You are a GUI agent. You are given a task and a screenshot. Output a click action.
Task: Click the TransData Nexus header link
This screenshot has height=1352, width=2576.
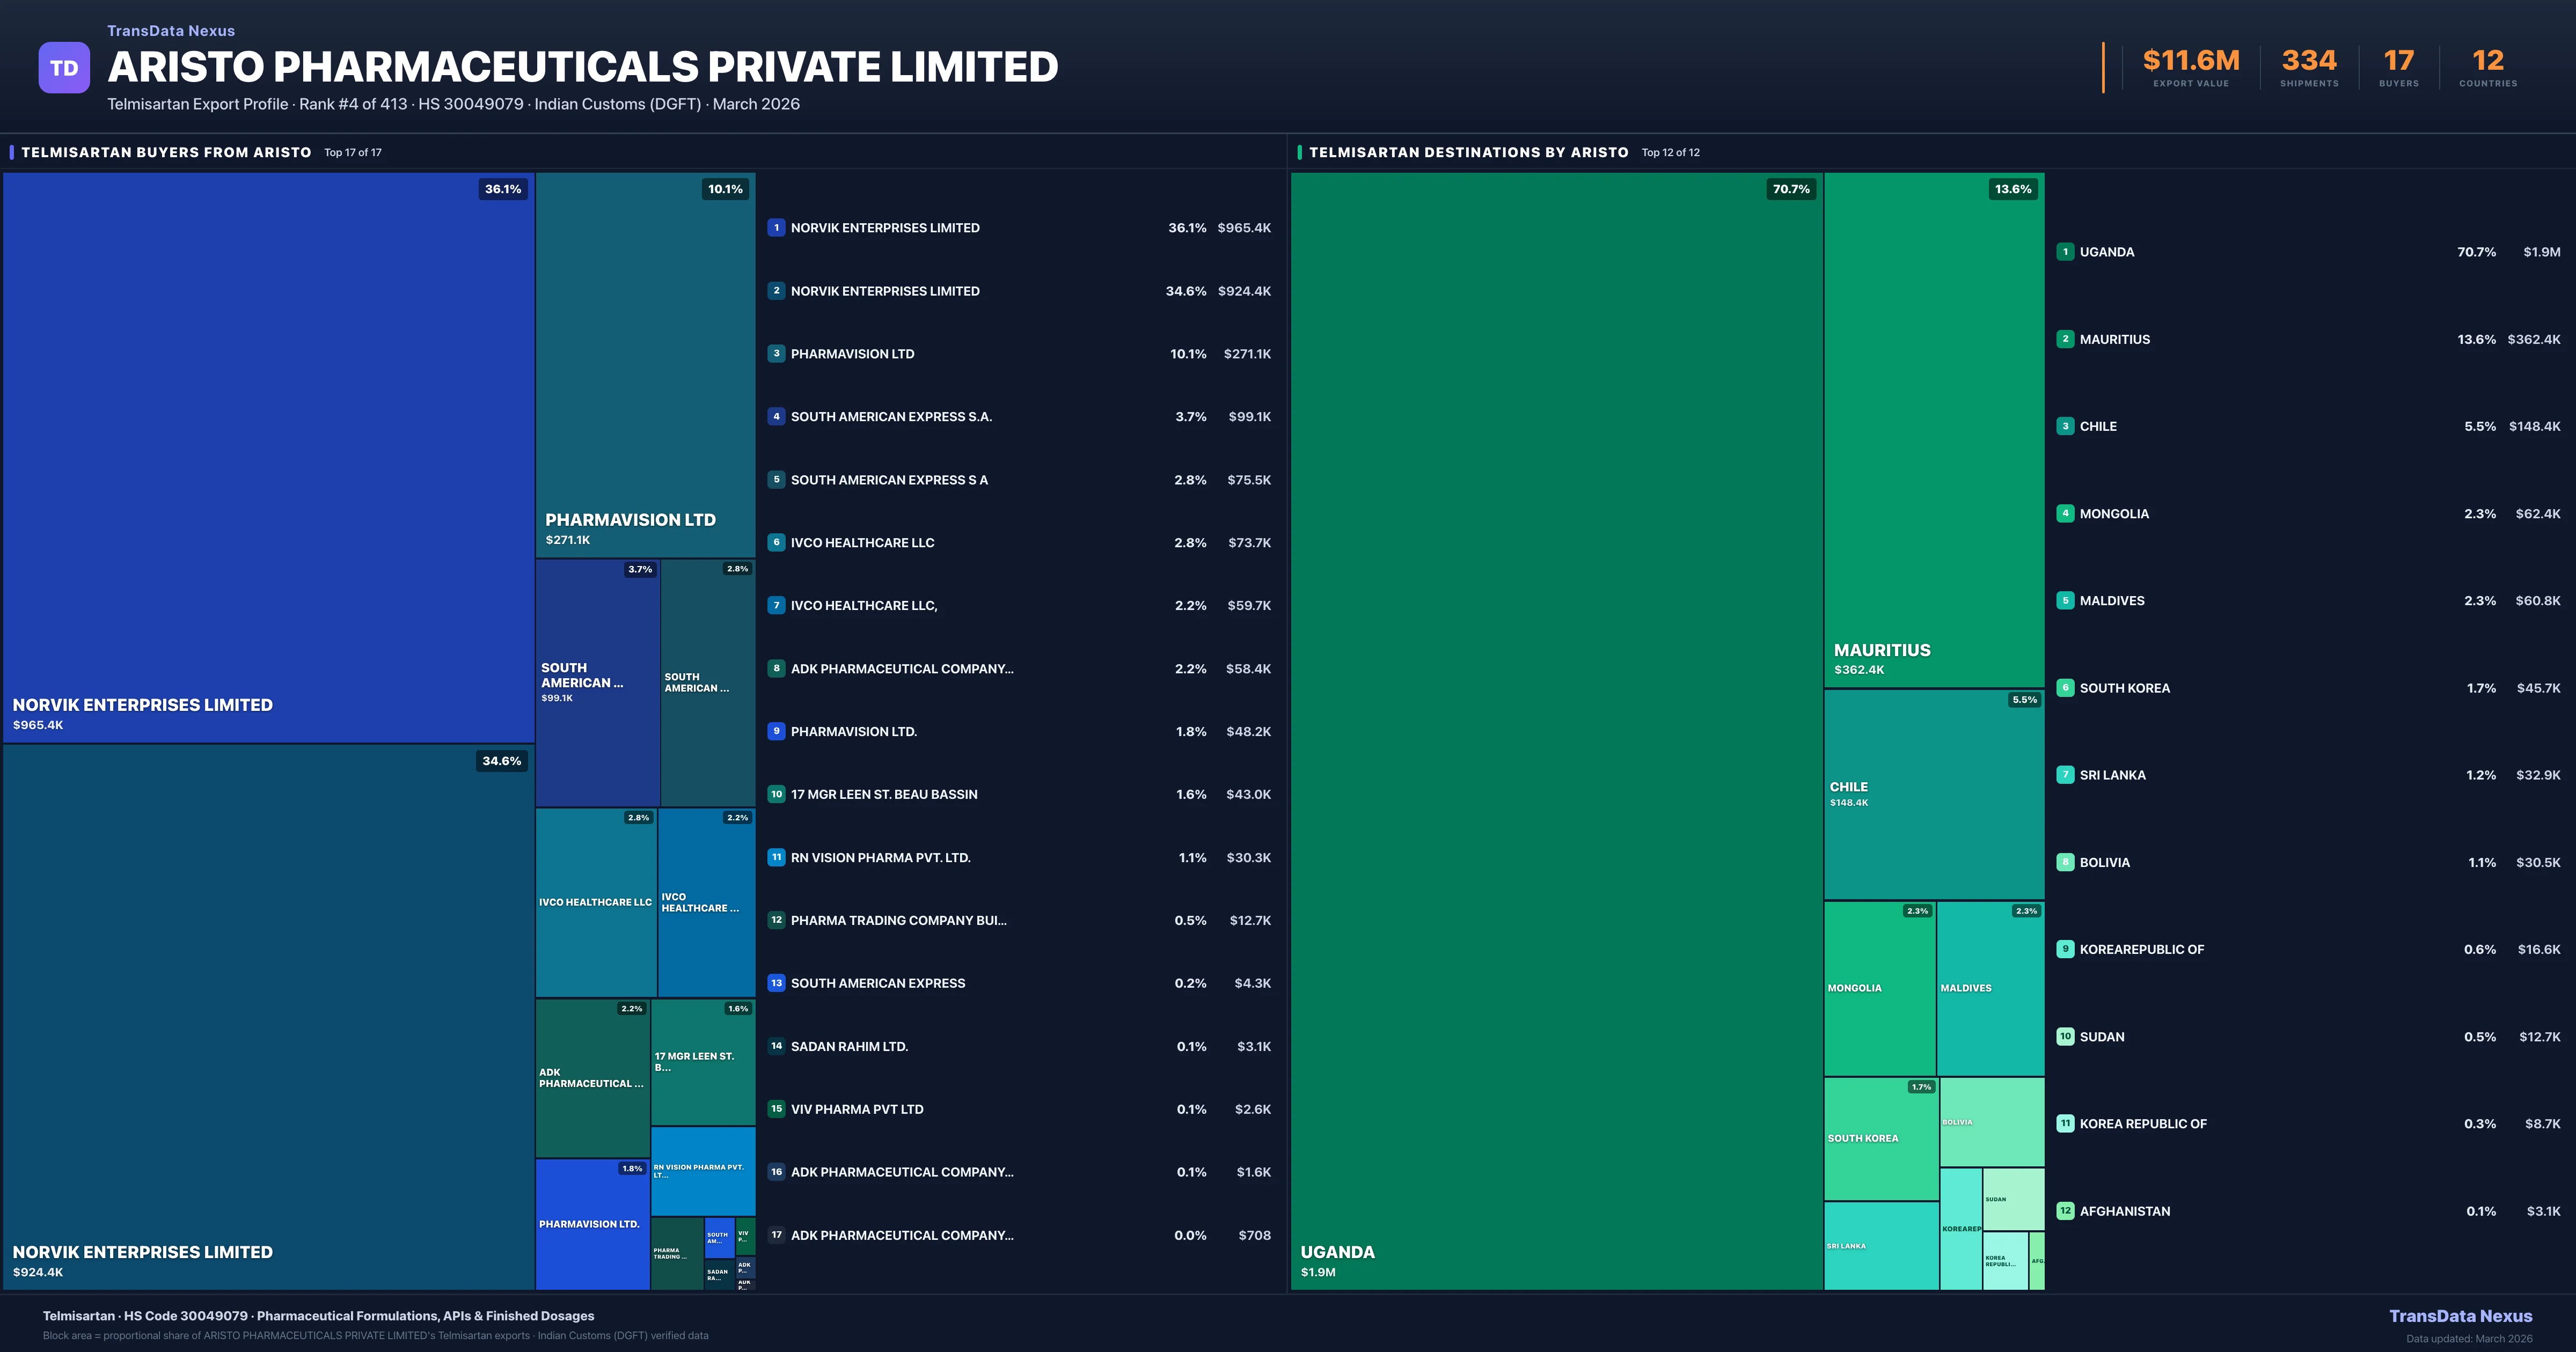coord(171,31)
